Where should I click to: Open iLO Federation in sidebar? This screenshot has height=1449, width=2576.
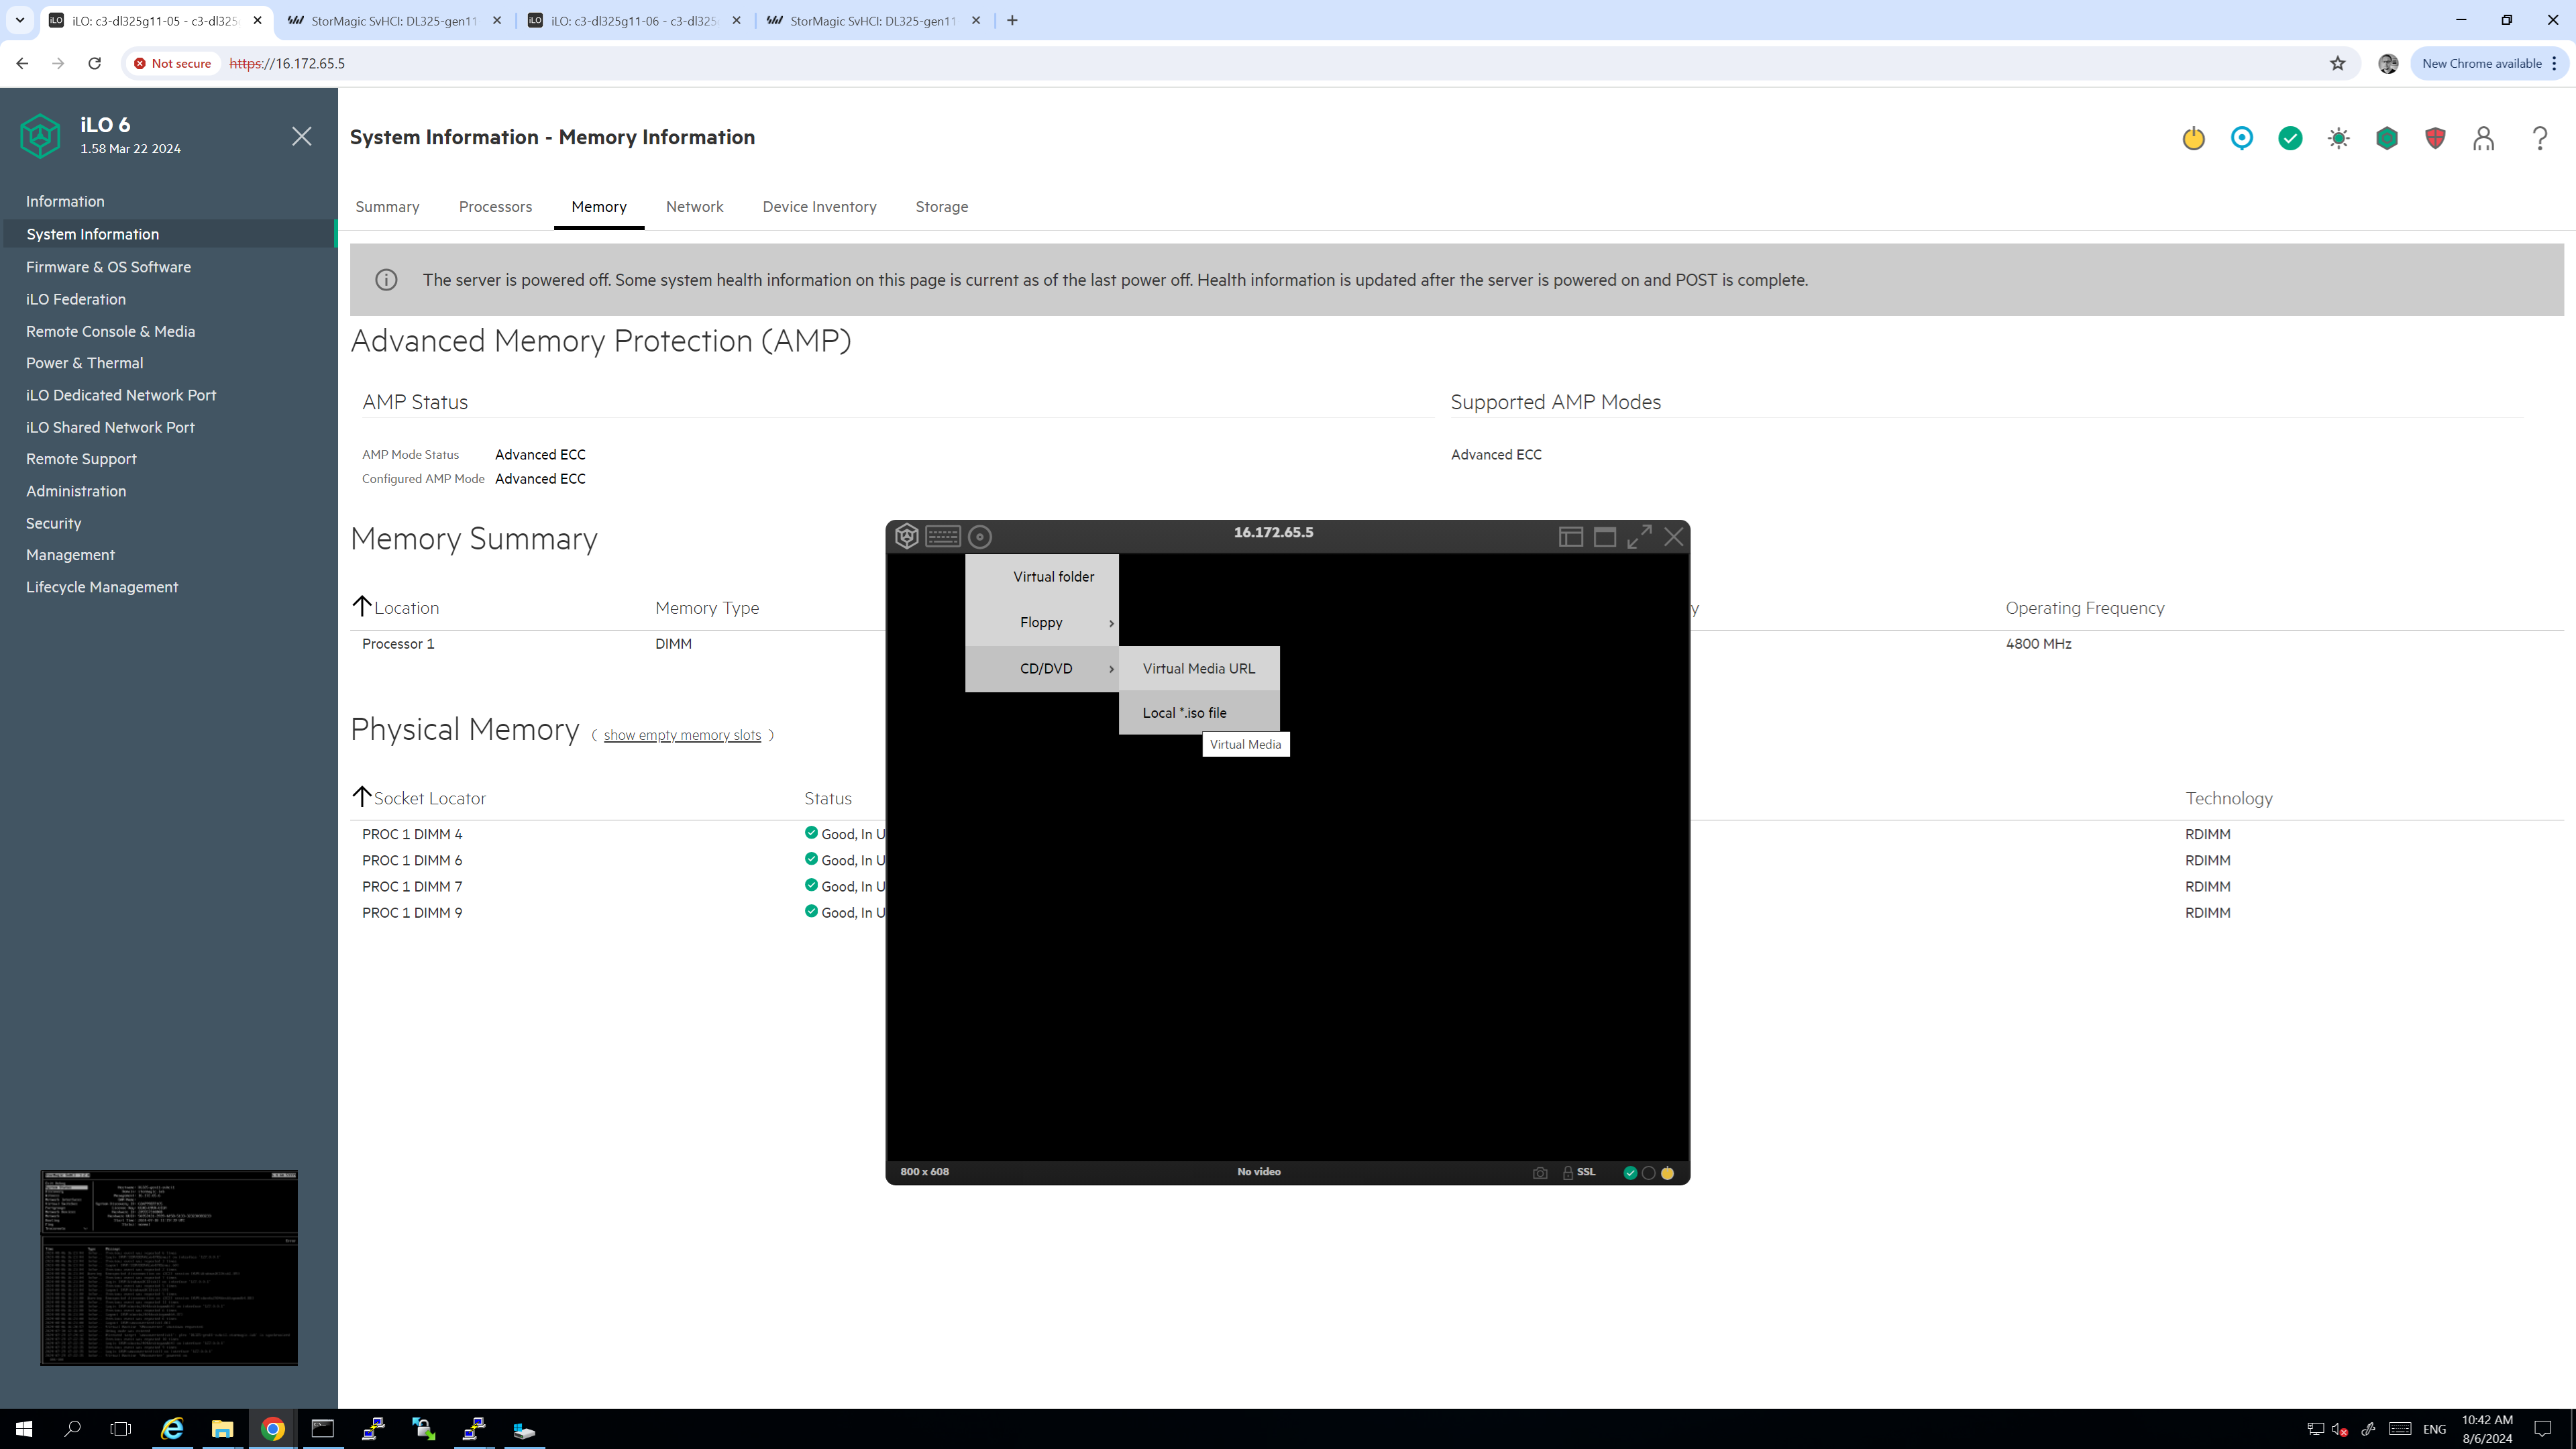click(76, 299)
